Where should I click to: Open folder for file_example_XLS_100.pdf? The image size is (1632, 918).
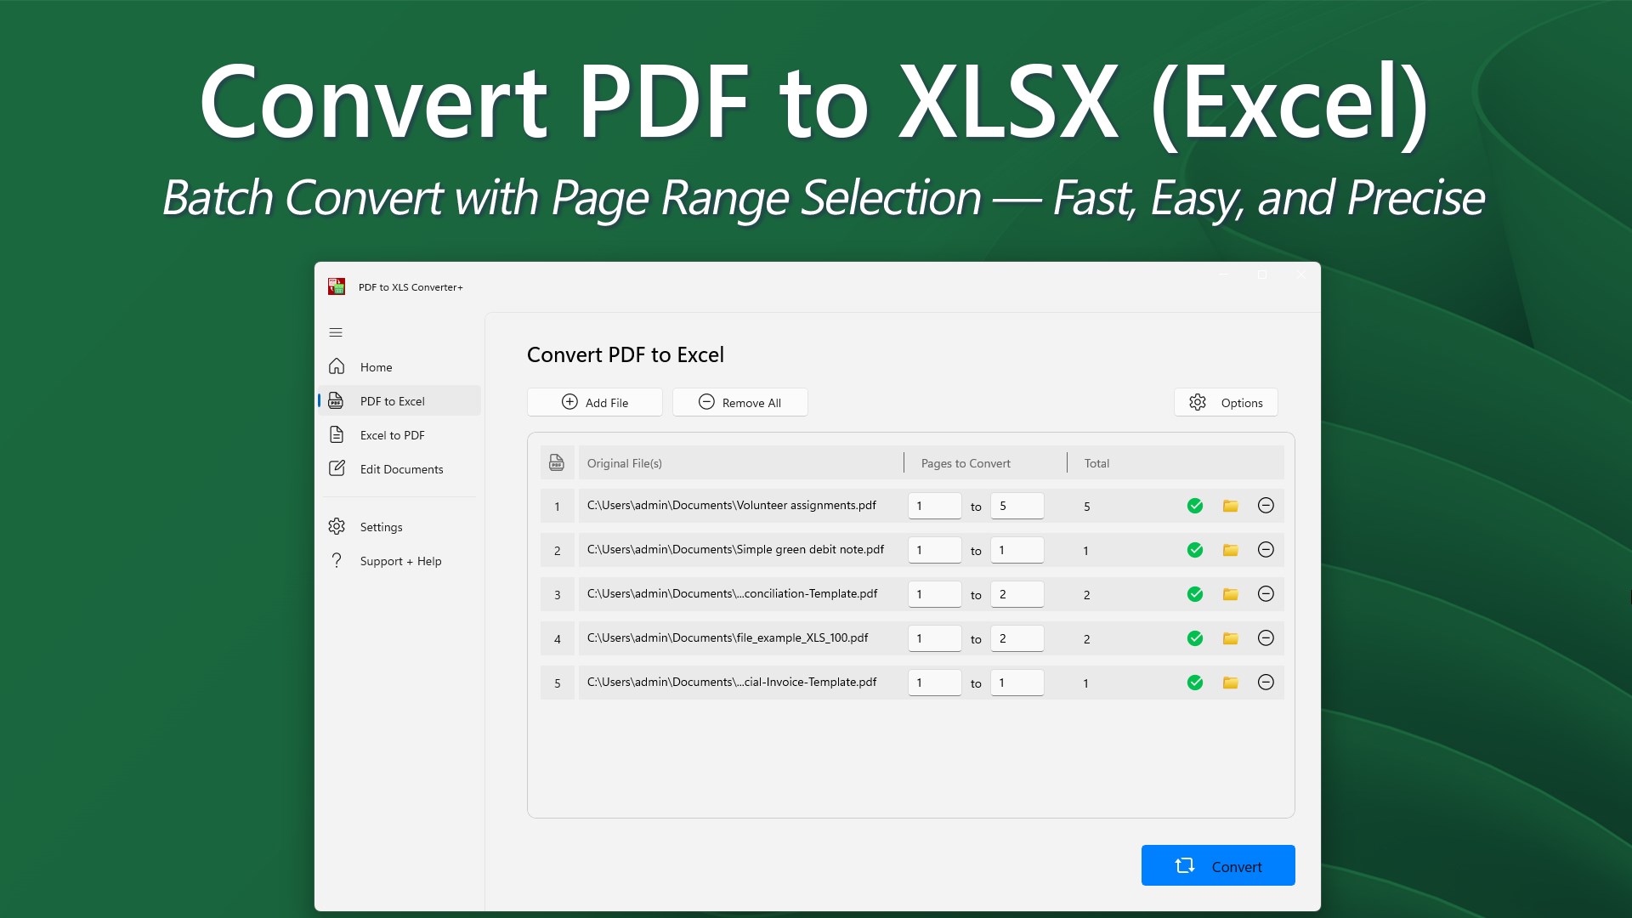(1230, 638)
